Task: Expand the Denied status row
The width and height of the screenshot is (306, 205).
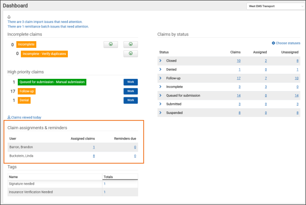Action: (161, 69)
